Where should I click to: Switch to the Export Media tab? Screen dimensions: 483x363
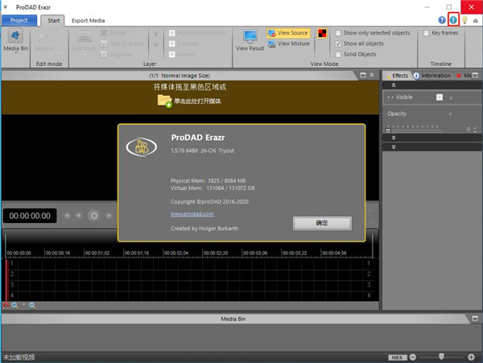click(87, 19)
